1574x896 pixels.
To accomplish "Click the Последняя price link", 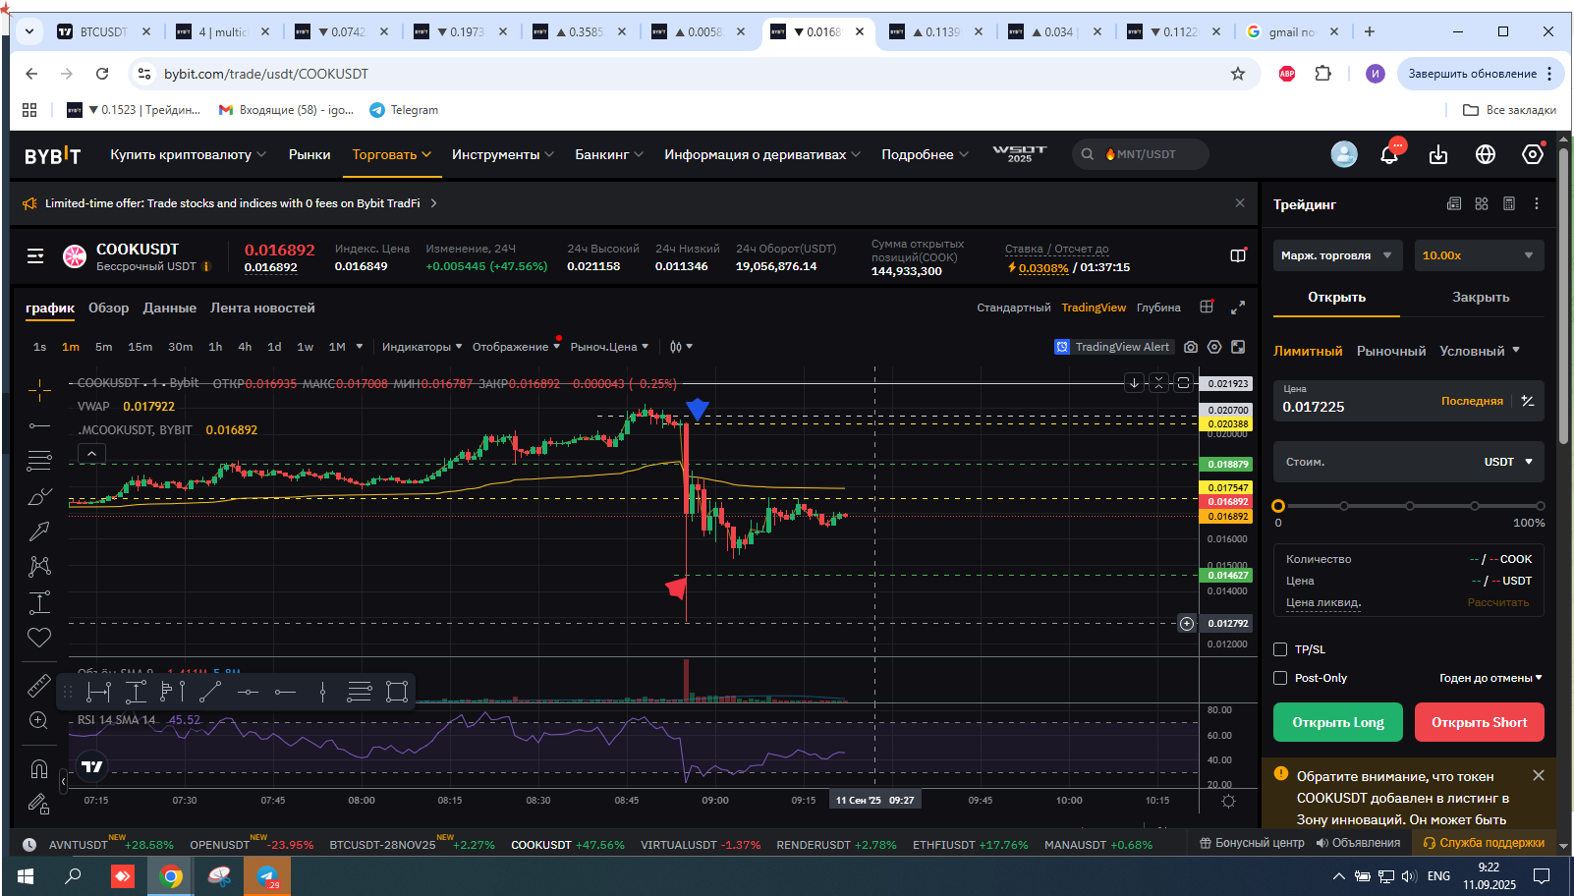I will (1472, 401).
